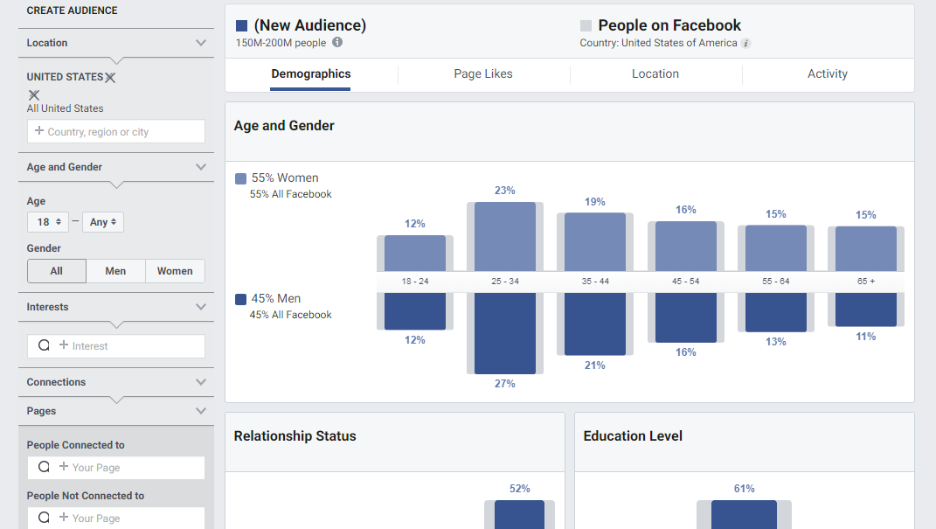Screen dimensions: 936x529
Task: Click the 12% women bar for 18 - 24
Action: 415,254
